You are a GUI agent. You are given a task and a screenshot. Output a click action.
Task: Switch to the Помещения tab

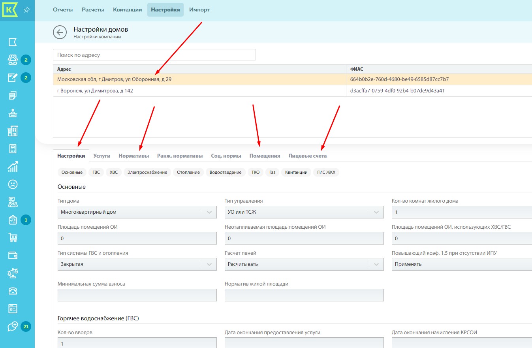[x=265, y=156]
